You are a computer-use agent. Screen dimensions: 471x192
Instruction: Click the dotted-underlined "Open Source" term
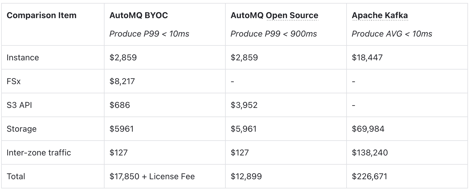(x=292, y=15)
